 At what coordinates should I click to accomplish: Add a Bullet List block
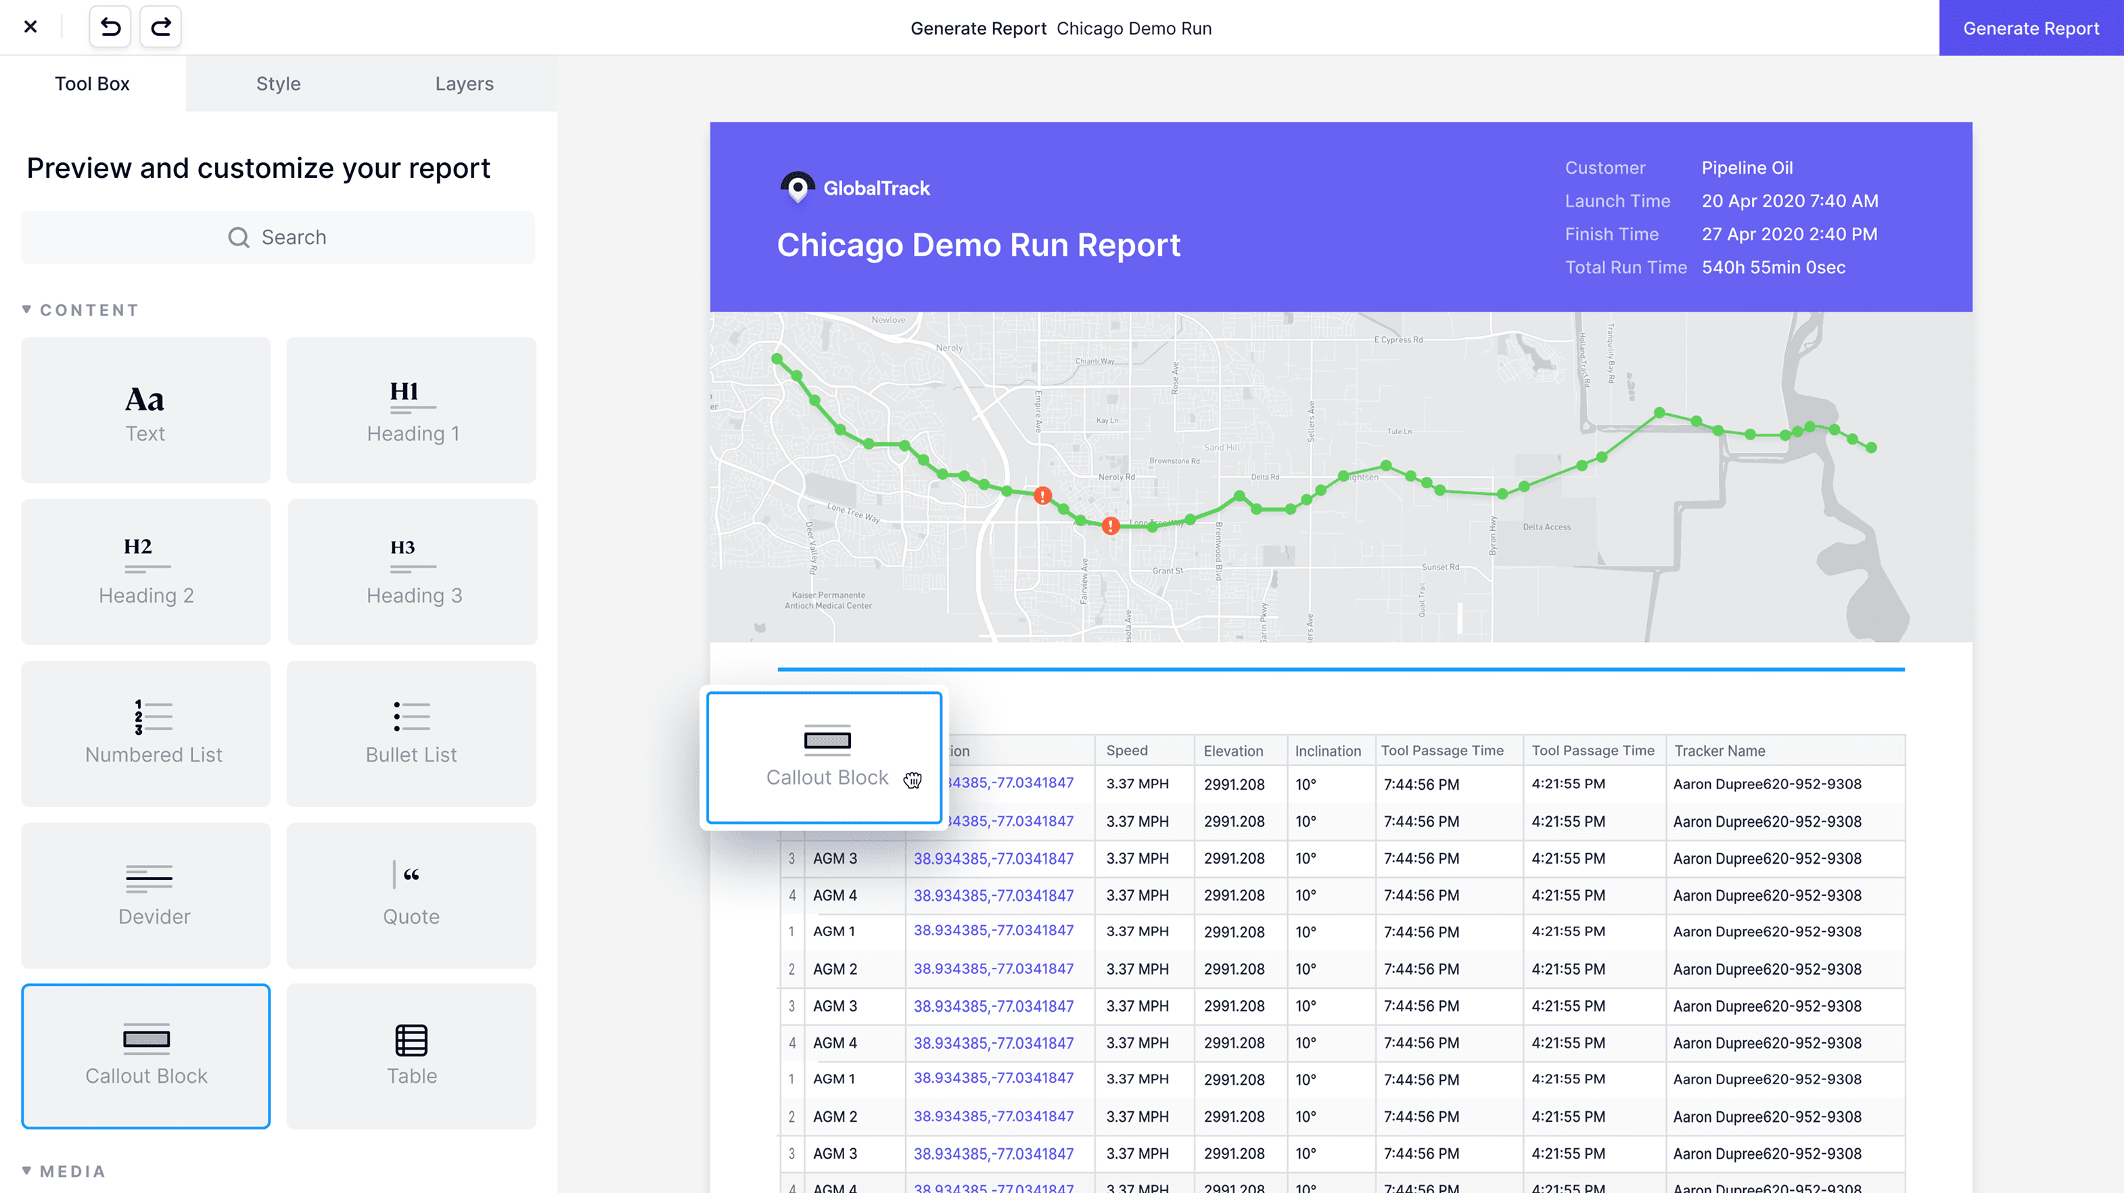click(411, 733)
